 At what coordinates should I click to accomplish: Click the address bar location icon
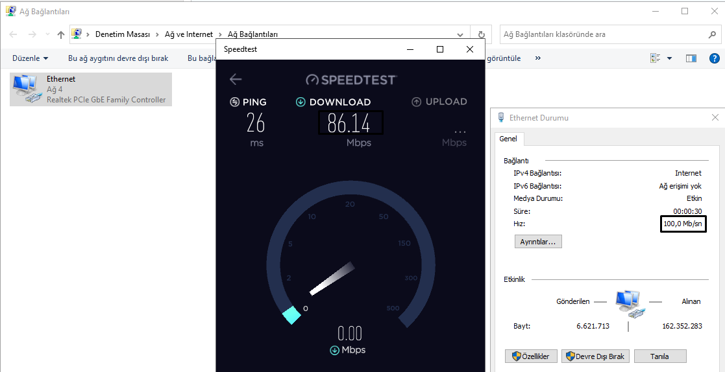[x=77, y=34]
